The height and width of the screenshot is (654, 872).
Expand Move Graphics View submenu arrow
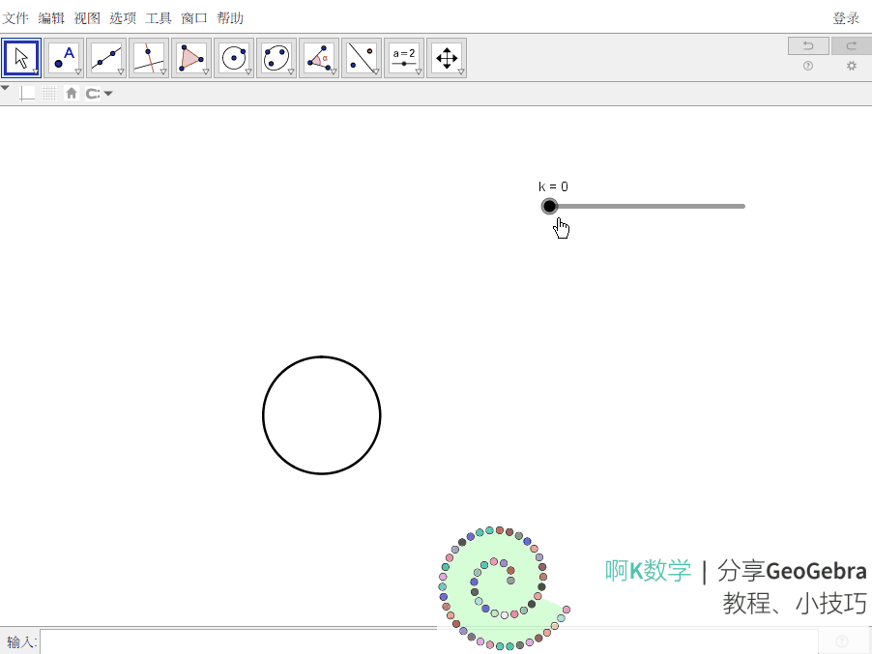[461, 71]
